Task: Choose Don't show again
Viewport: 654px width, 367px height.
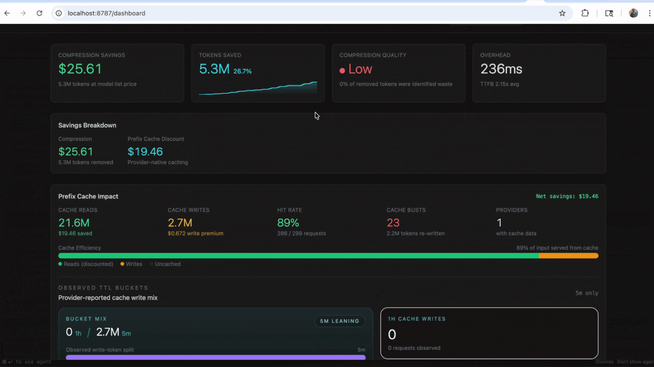Action: click(635, 362)
